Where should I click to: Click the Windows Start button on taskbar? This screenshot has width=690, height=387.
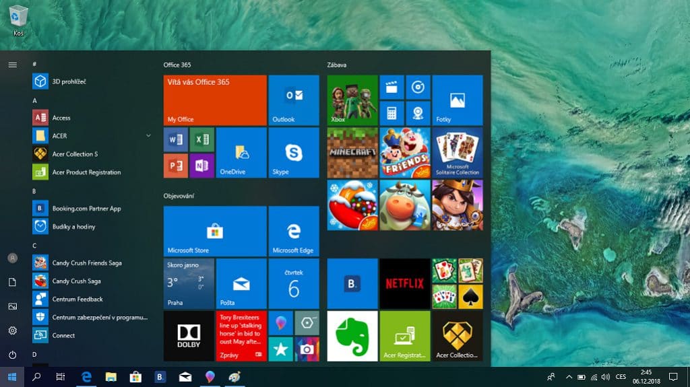[12, 377]
